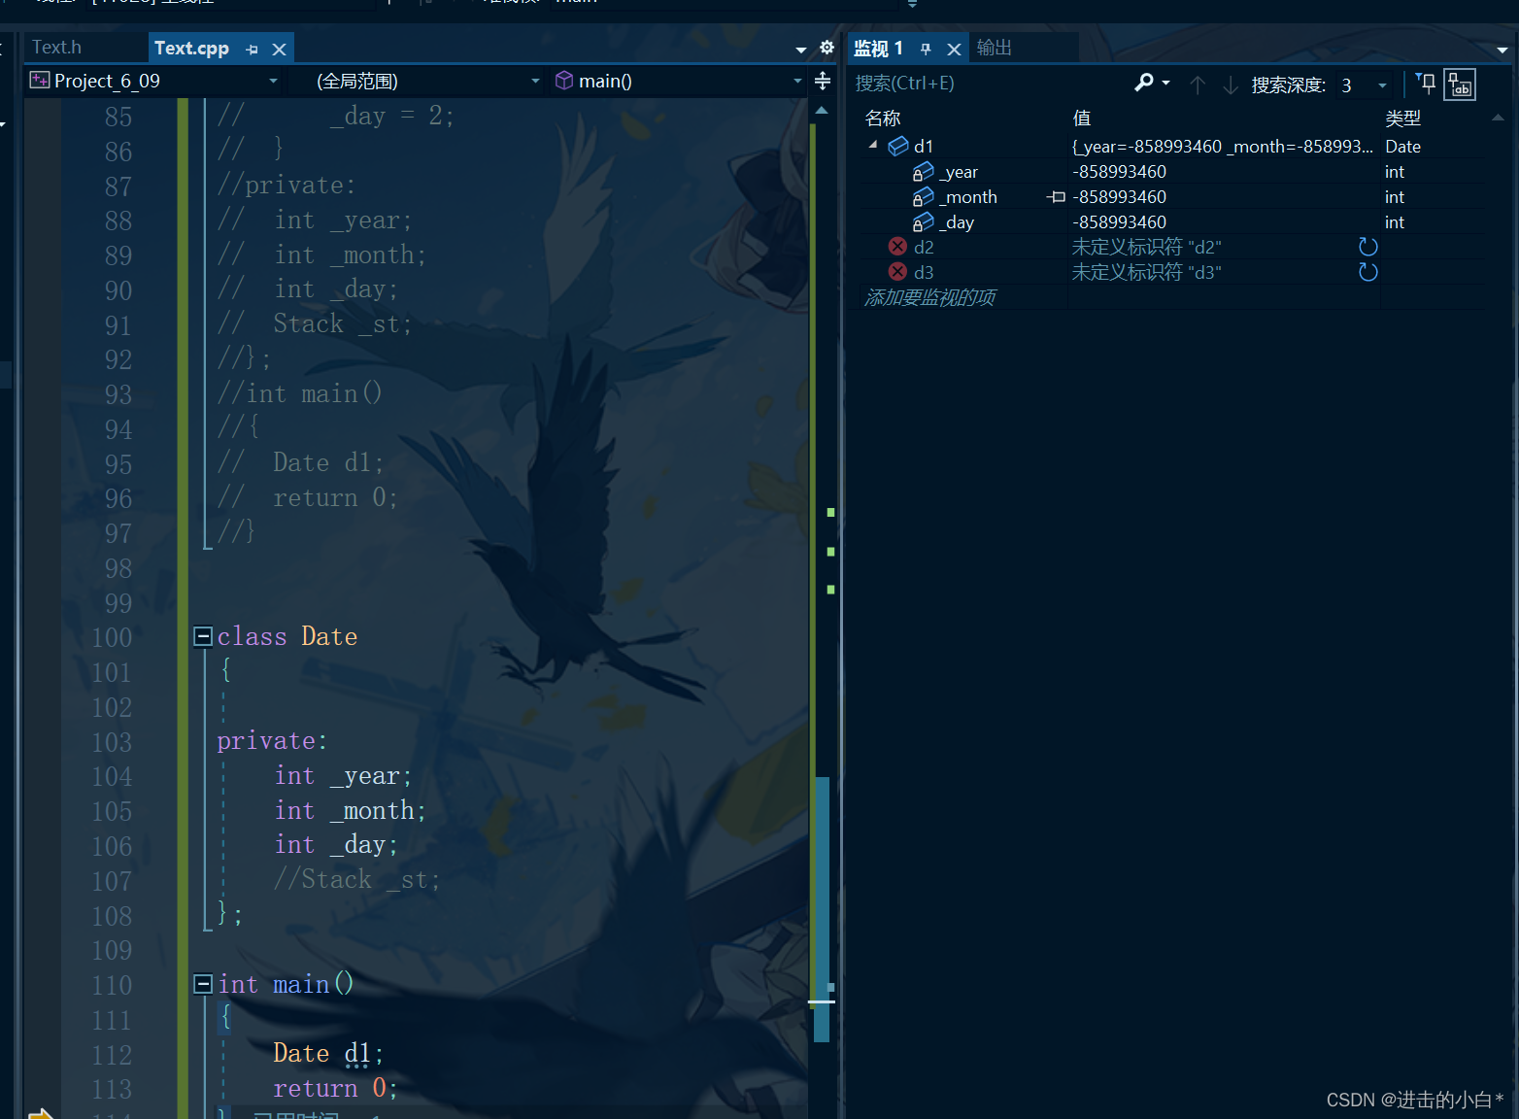1519x1119 pixels.
Task: Click the 类型 column header
Action: 1402,119
